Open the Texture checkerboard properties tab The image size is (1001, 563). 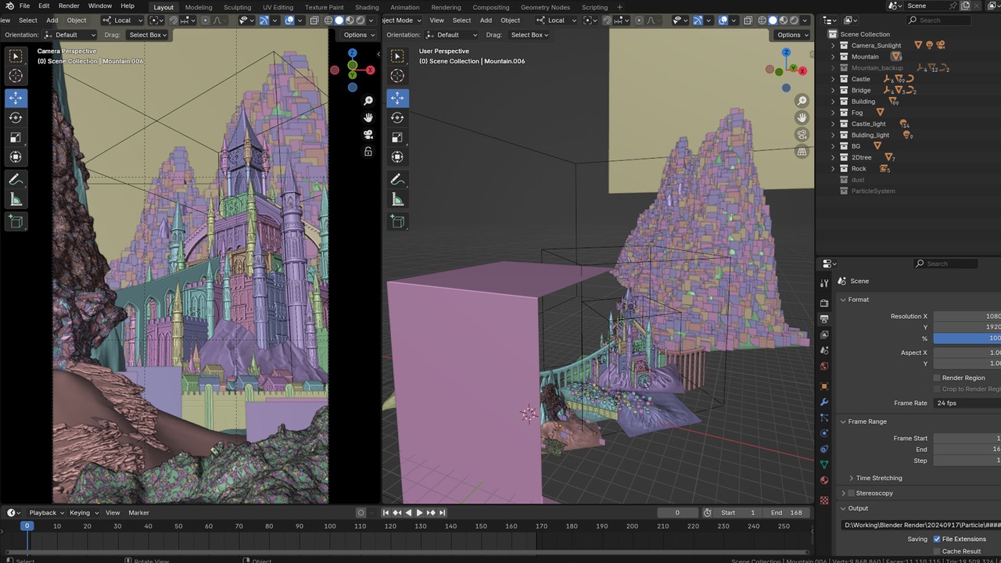point(824,500)
